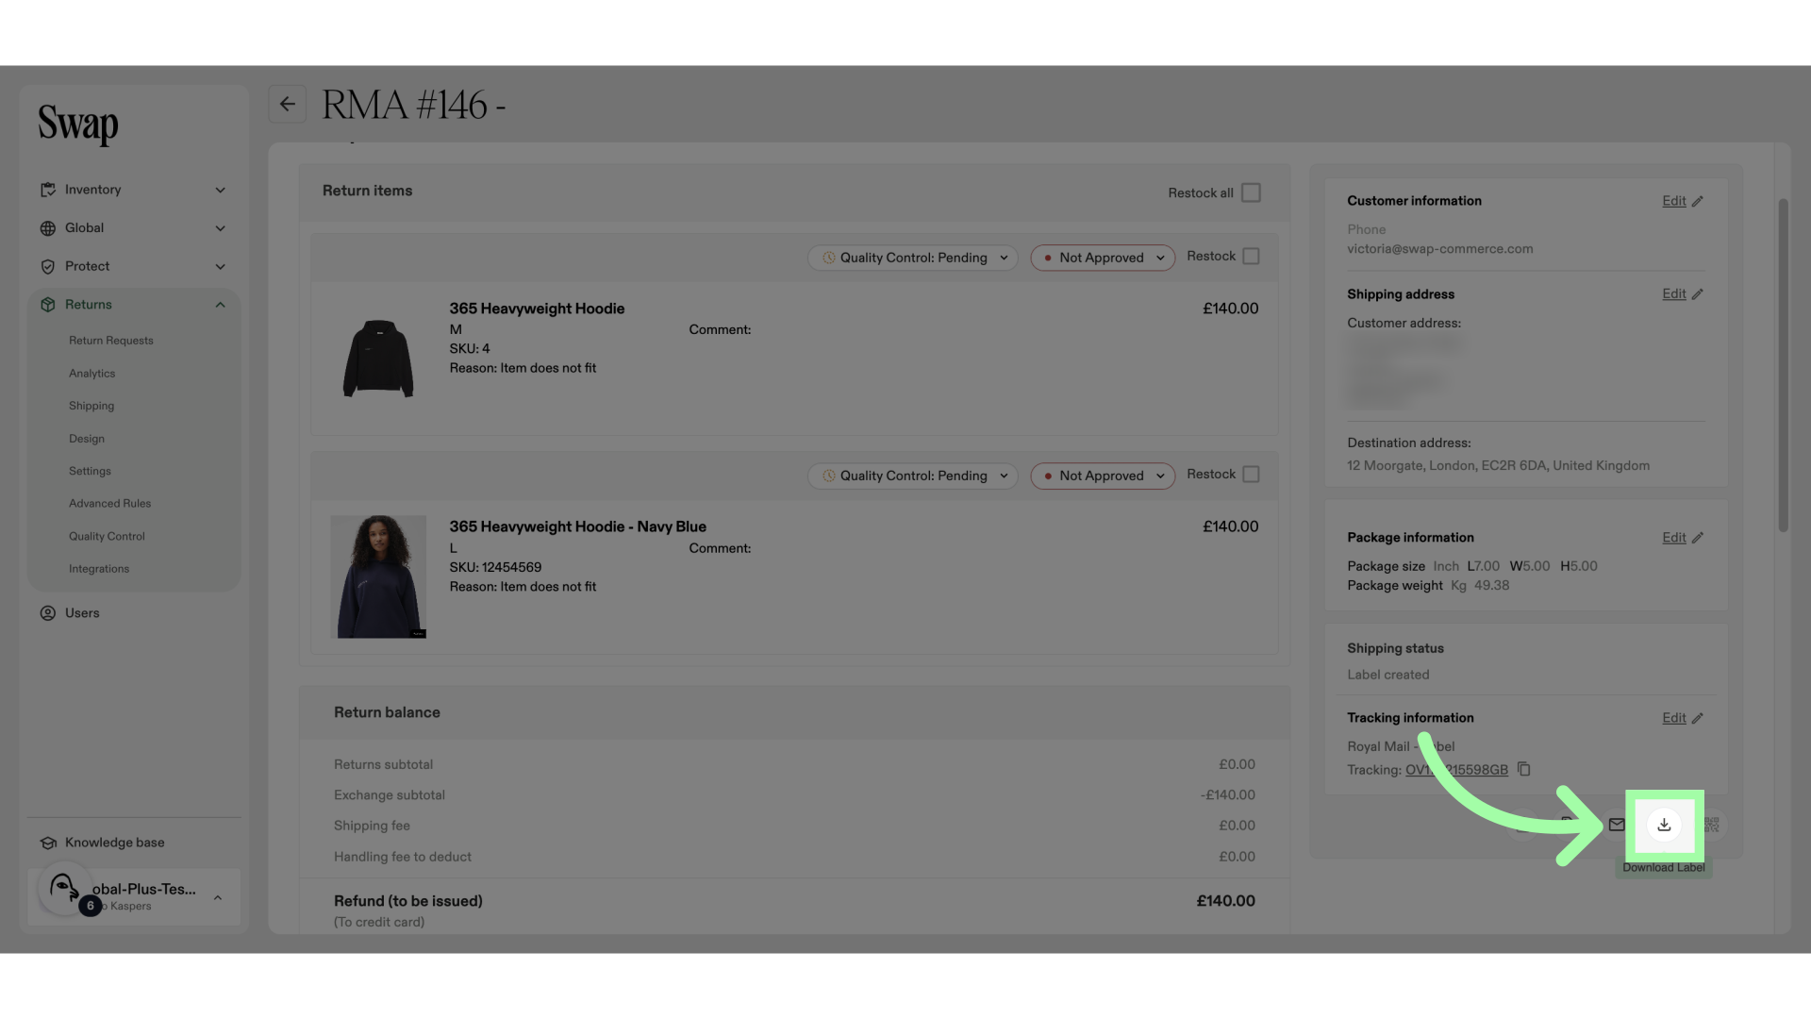Click the pencil icon beside Tracking information Edit
Image resolution: width=1811 pixels, height=1019 pixels.
click(x=1697, y=718)
